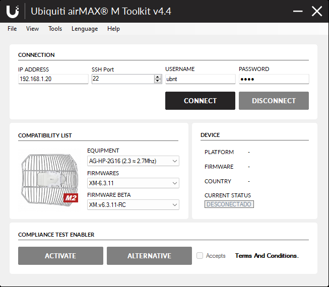Click the FIRMWARE label in Device panel

click(219, 167)
